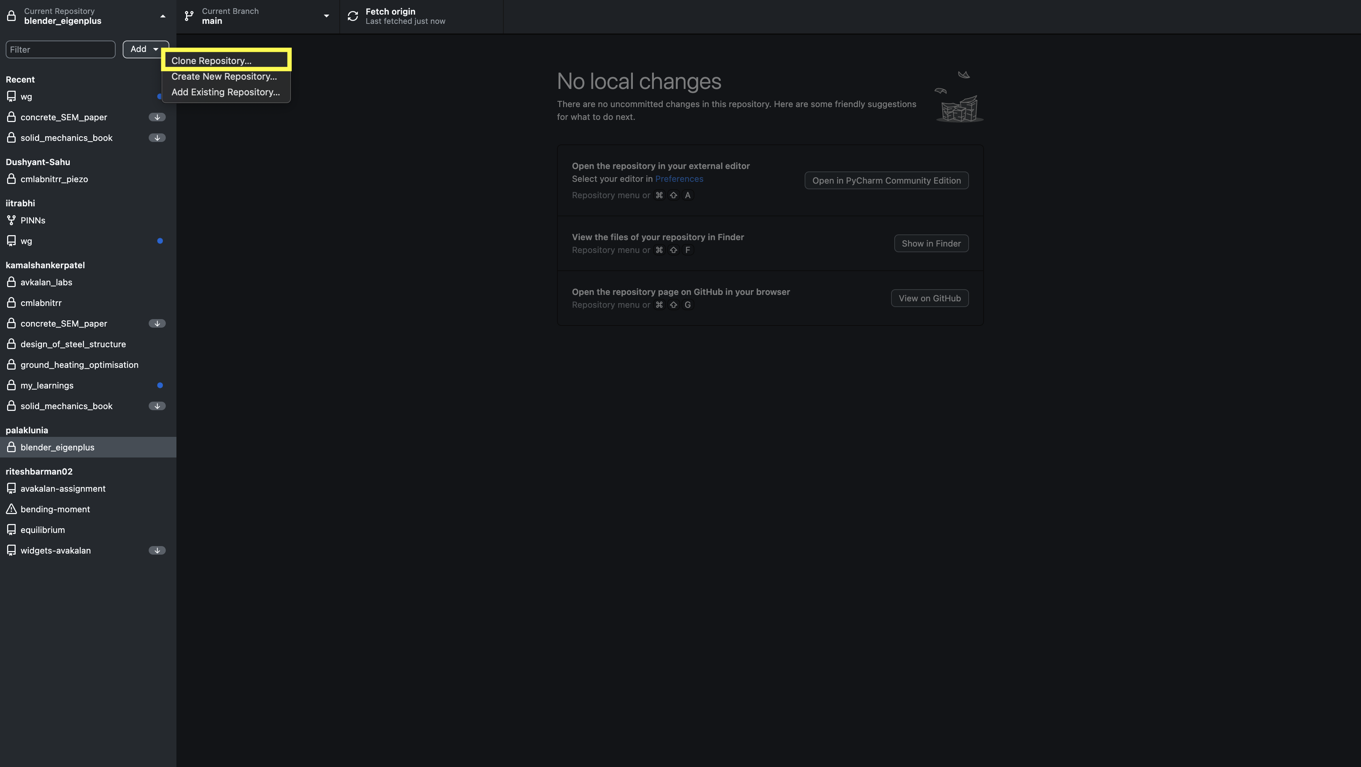The width and height of the screenshot is (1361, 767).
Task: Click the Show in Finder button
Action: (931, 244)
